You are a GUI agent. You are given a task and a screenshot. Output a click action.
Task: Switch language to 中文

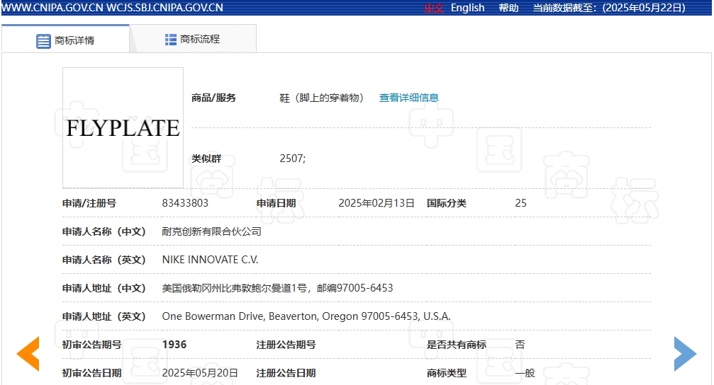click(x=433, y=8)
